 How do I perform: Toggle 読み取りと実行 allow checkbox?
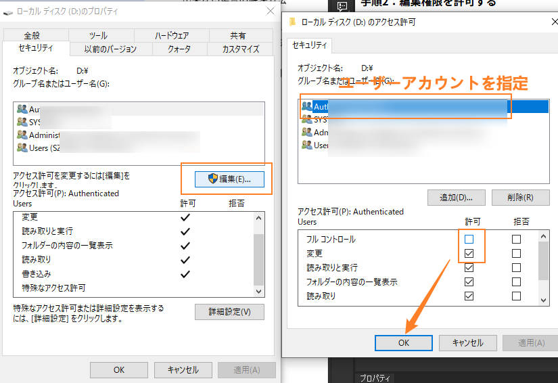point(469,268)
